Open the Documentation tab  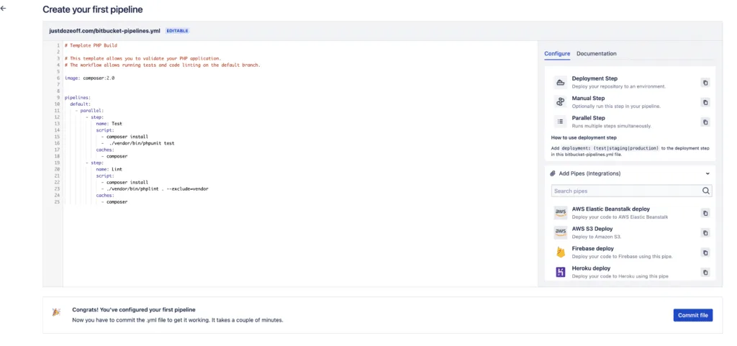[x=597, y=53]
